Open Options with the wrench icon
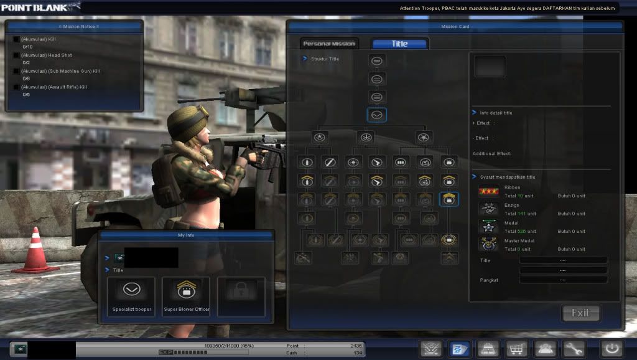This screenshot has height=360, width=637. point(573,349)
